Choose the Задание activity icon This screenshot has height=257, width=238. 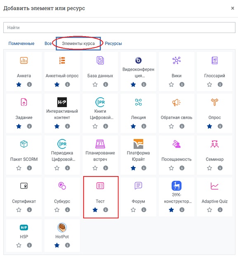pyautogui.click(x=24, y=102)
